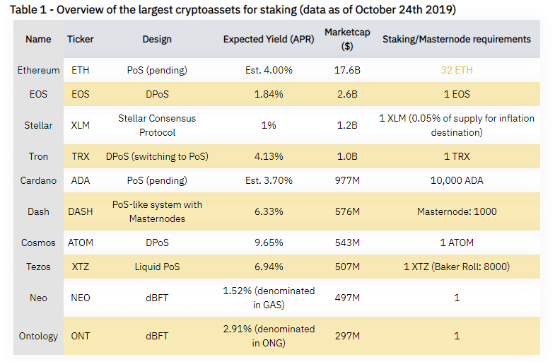This screenshot has width=555, height=362.
Task: Click the orange 32 ETH link
Action: click(x=457, y=70)
